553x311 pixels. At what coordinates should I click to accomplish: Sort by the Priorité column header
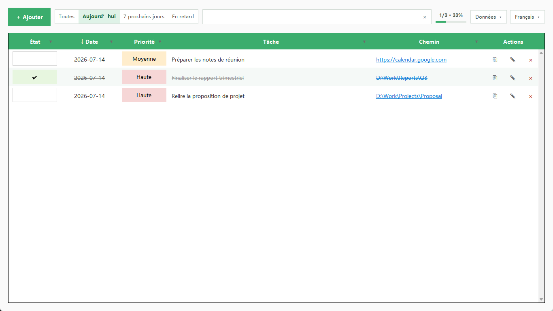pos(144,42)
